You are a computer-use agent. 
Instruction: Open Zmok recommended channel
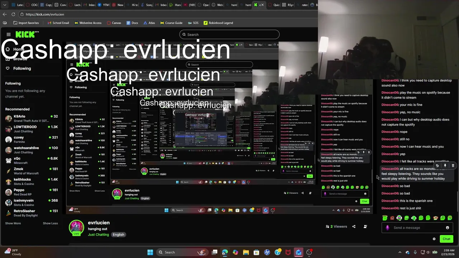point(32,171)
